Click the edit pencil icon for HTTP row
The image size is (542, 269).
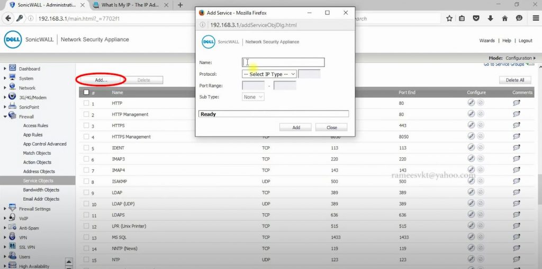[x=471, y=103]
